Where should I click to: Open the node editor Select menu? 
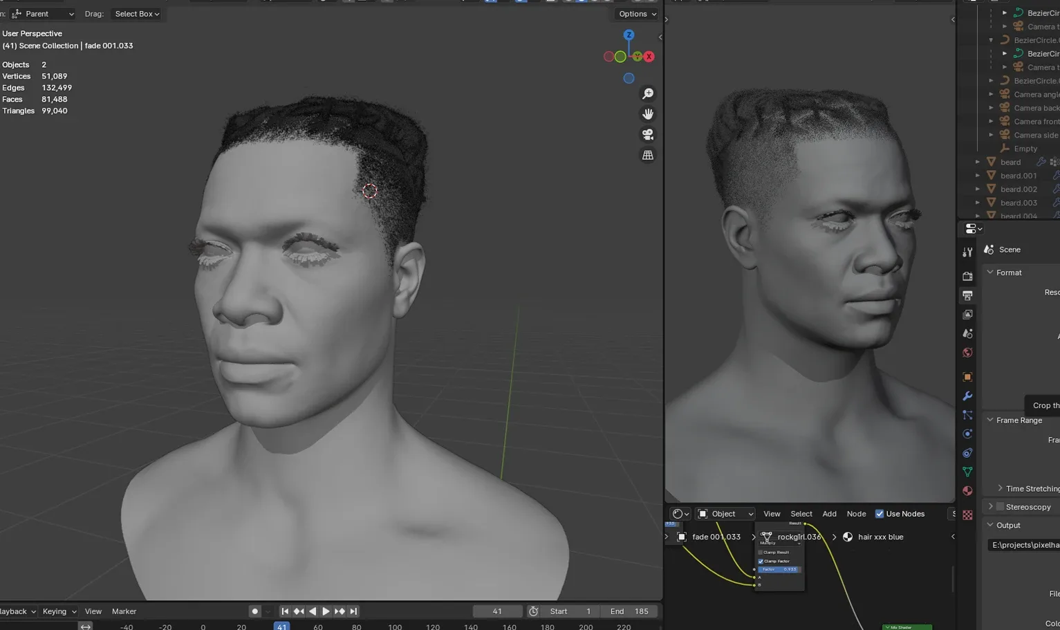801,514
